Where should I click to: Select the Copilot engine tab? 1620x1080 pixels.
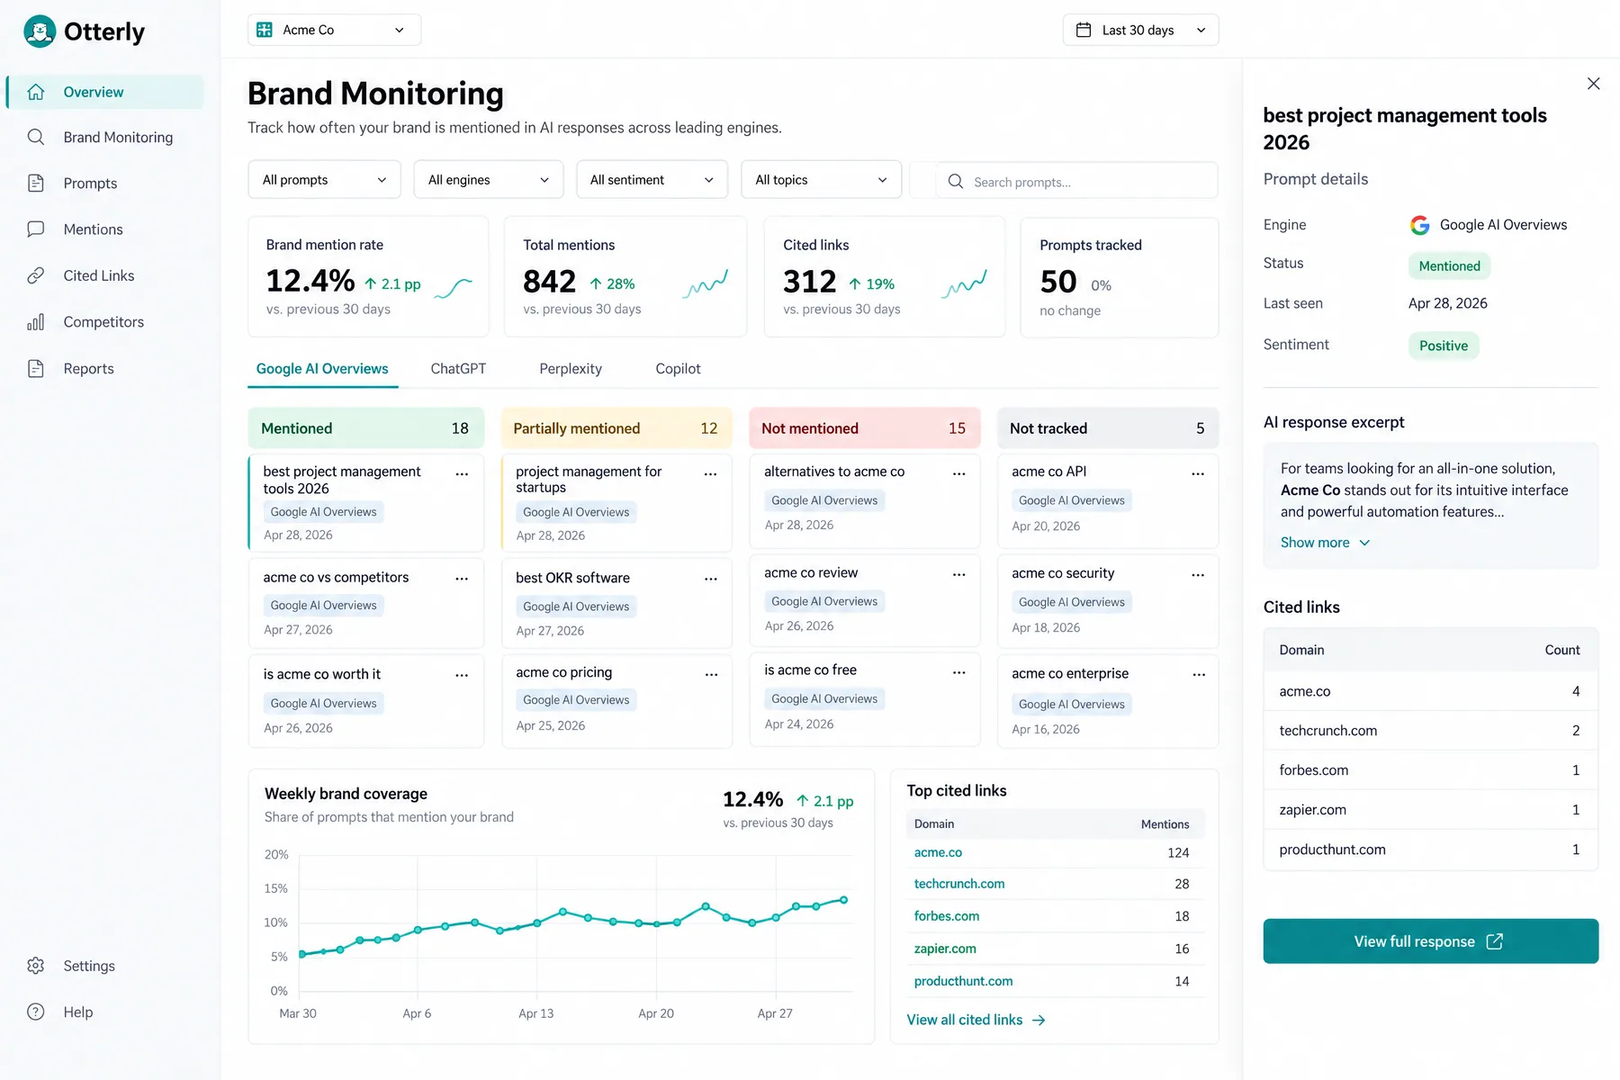[678, 369]
